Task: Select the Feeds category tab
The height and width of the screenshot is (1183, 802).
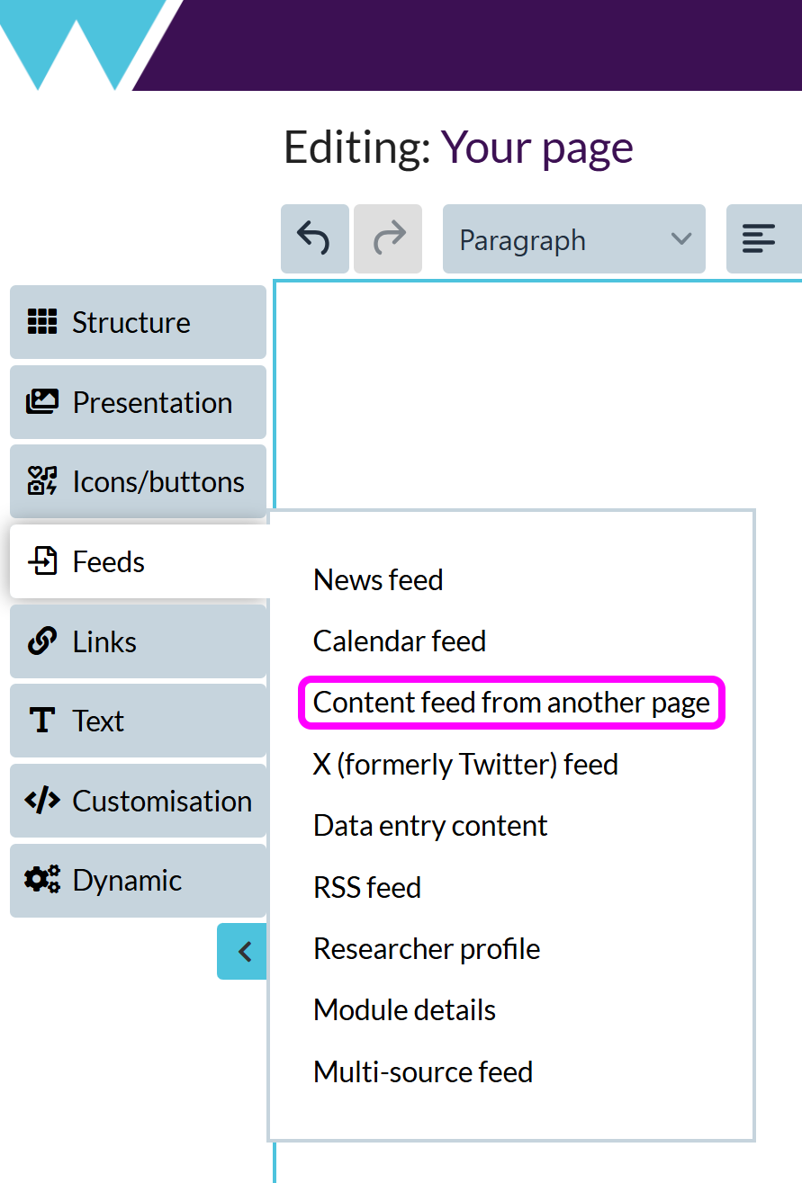Action: (138, 561)
